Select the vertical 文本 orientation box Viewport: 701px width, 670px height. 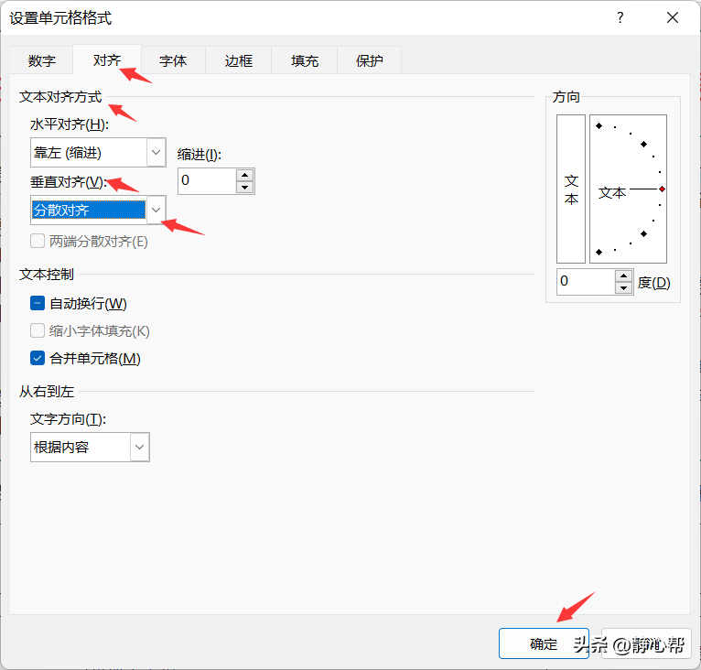click(x=571, y=189)
